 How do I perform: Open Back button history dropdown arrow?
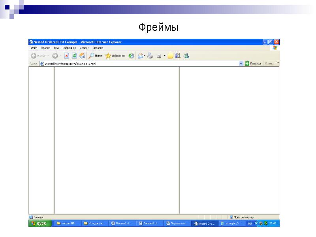coord(49,56)
